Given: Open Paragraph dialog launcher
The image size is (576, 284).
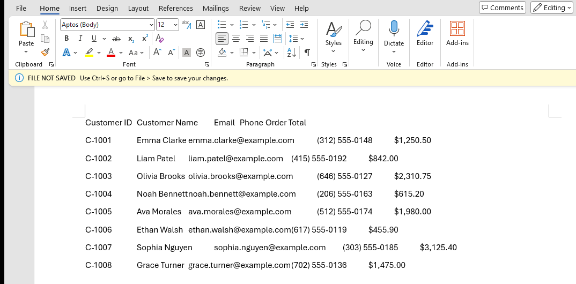Looking at the screenshot, I should [x=314, y=65].
